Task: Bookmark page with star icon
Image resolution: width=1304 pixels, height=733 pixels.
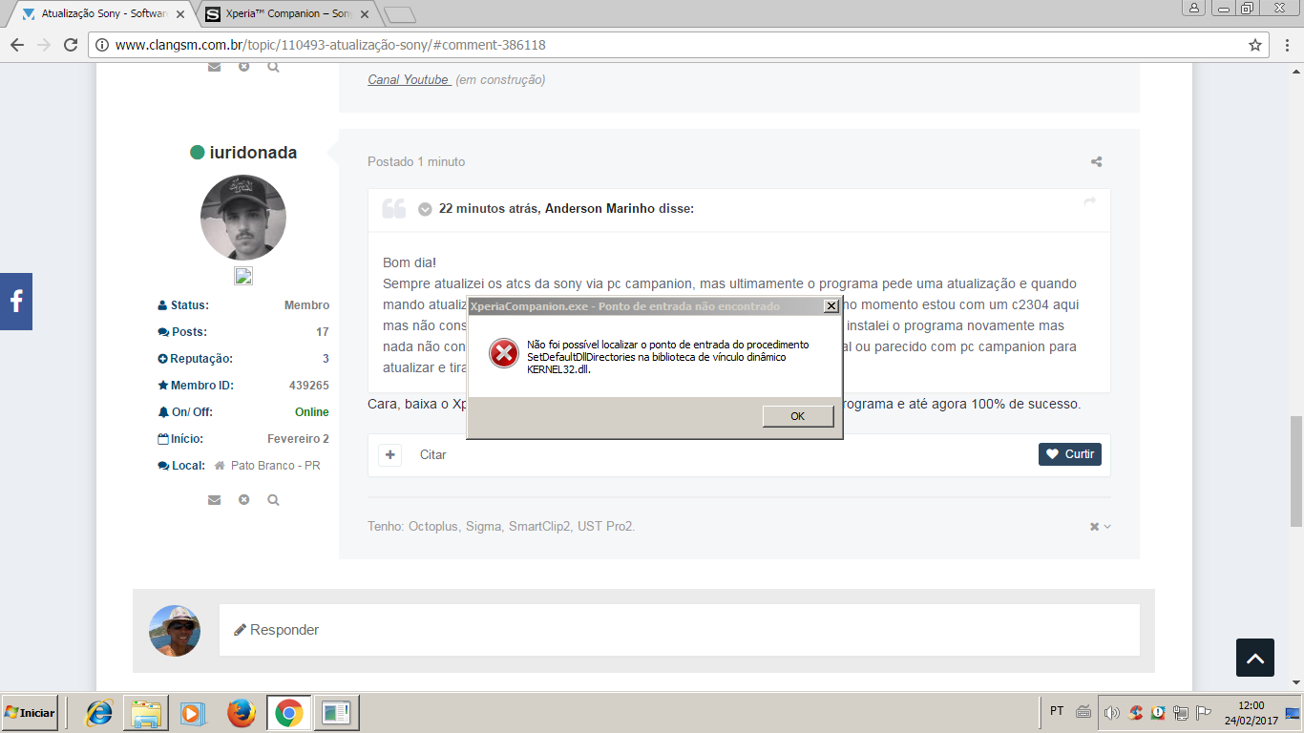Action: point(1255,45)
